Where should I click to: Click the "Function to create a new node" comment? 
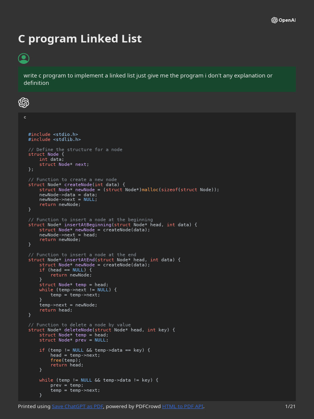pos(72,180)
